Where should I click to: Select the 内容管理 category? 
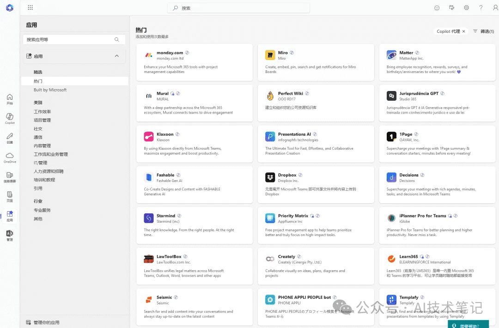43,146
